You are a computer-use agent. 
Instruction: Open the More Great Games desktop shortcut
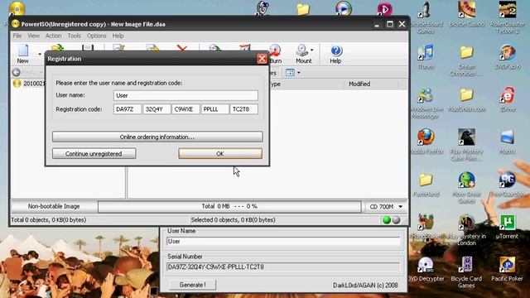pyautogui.click(x=467, y=188)
